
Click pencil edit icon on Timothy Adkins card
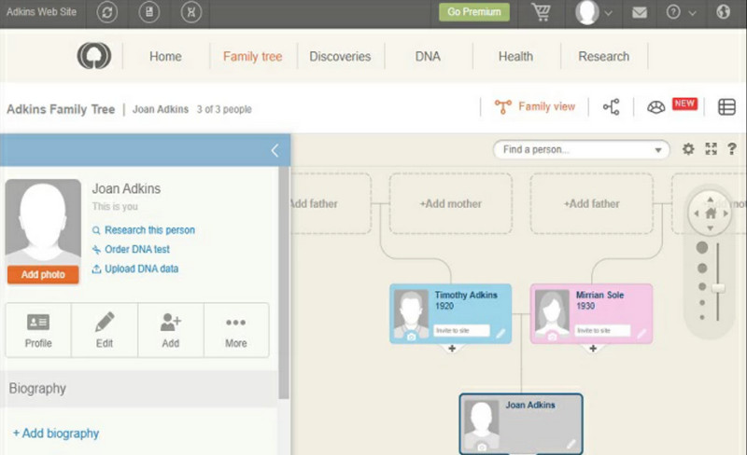click(x=500, y=332)
